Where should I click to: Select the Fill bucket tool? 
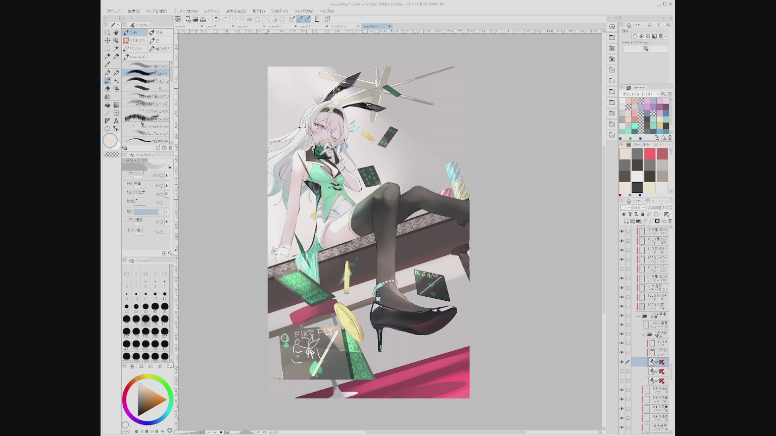107,105
